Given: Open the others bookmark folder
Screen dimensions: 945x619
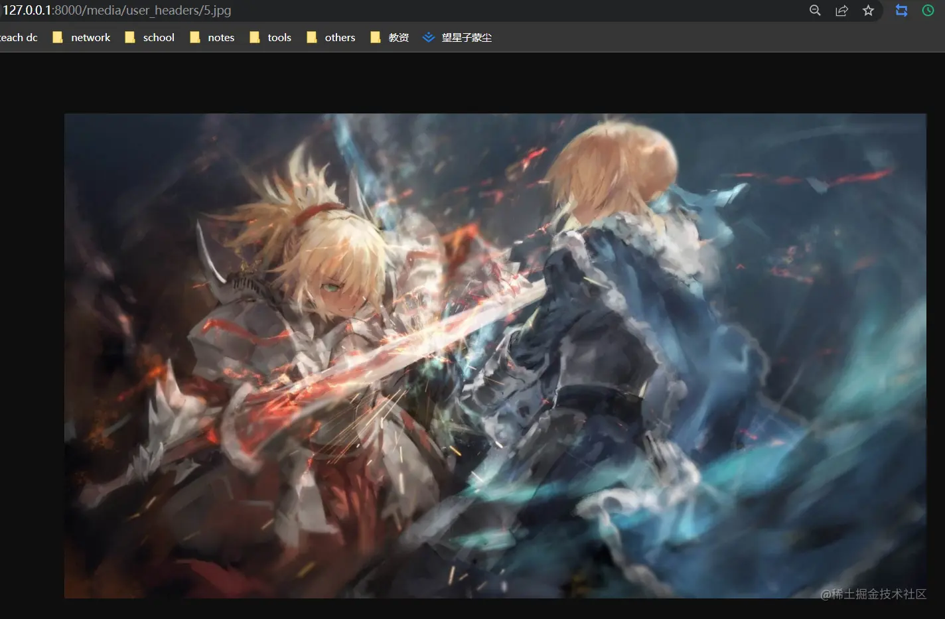Looking at the screenshot, I should click(x=331, y=38).
